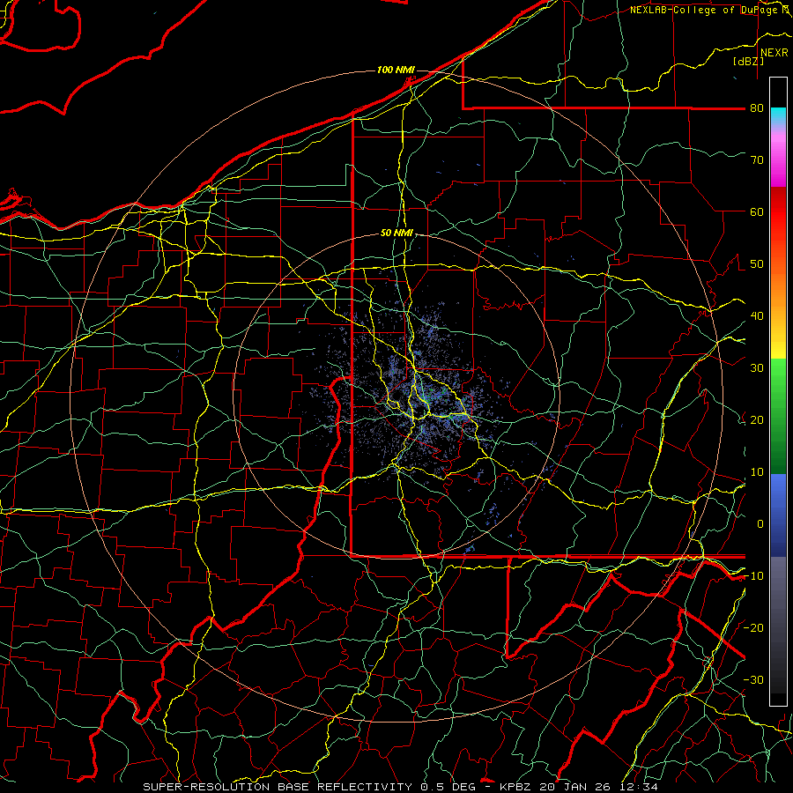Click the blue section of the color bar

[x=778, y=515]
